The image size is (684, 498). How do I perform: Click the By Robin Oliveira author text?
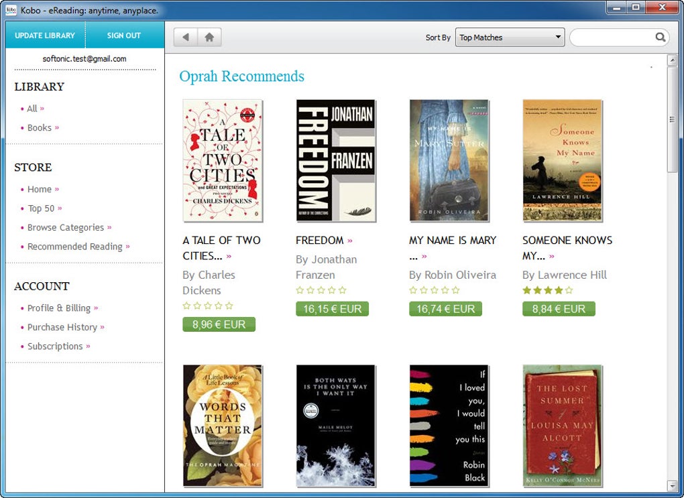tap(453, 275)
